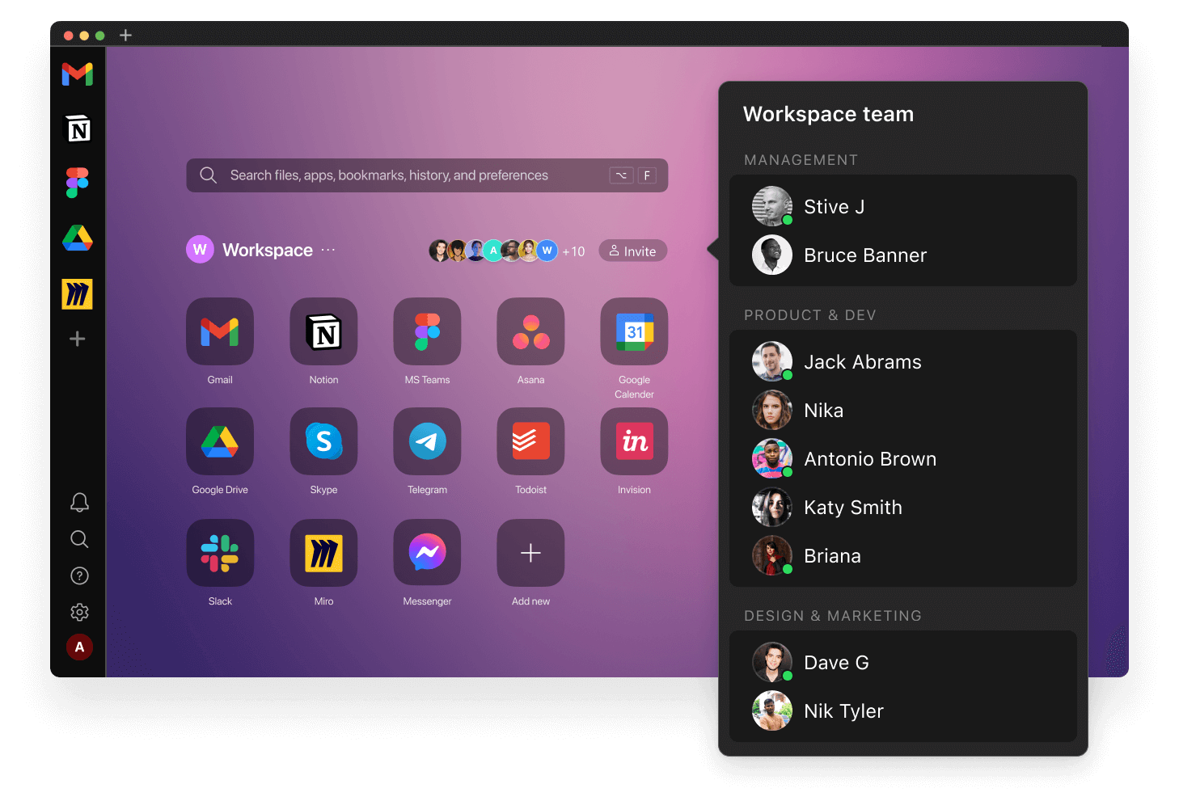Open Figma from the left sidebar

[78, 183]
